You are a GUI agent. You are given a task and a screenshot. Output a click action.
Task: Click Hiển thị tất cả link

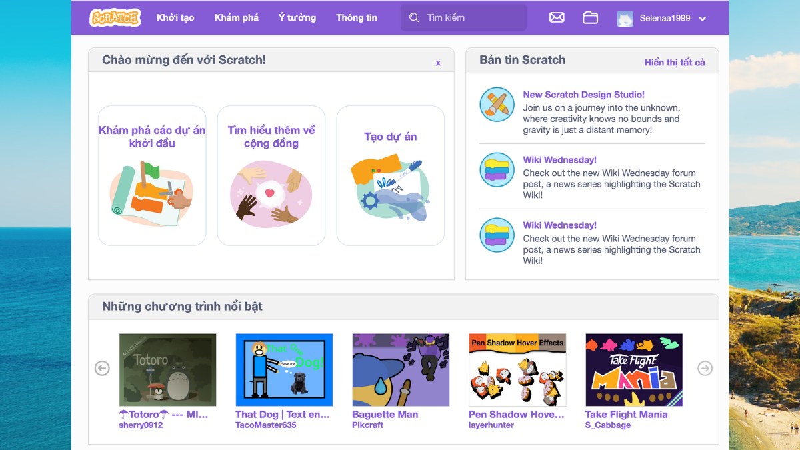click(x=675, y=62)
